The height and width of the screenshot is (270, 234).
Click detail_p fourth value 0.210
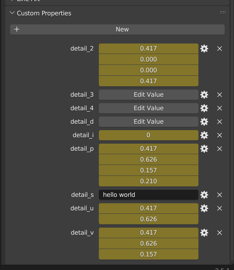pos(149,181)
